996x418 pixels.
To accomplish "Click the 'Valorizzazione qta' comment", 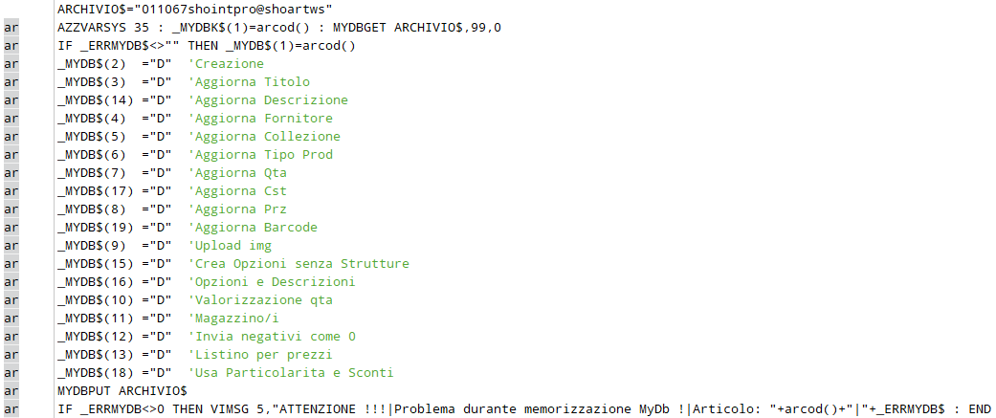I will point(260,300).
